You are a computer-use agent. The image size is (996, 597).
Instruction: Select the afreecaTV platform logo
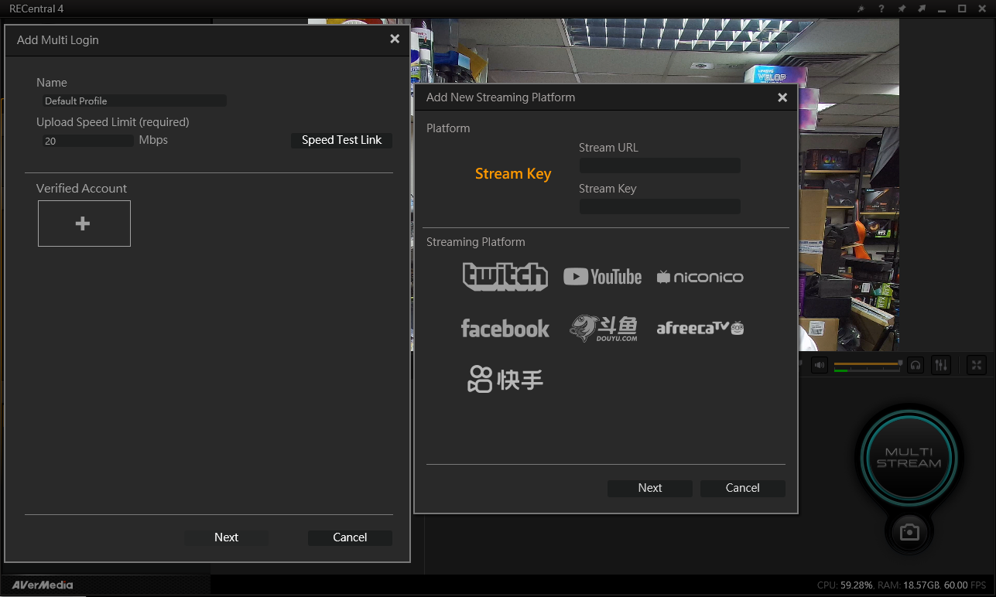pyautogui.click(x=700, y=328)
